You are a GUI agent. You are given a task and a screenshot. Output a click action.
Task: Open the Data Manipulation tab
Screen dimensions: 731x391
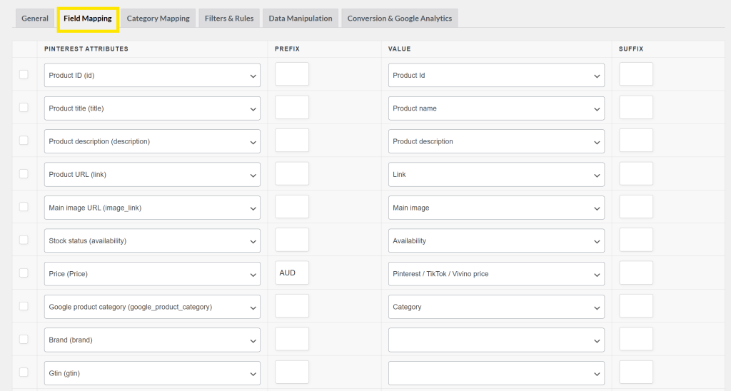click(x=301, y=19)
